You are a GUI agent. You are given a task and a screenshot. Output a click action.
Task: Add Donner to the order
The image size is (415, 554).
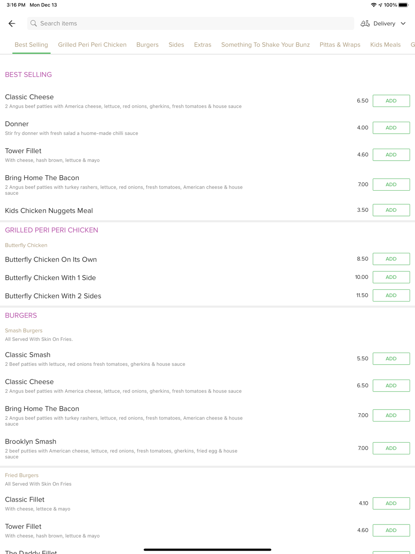coord(391,128)
